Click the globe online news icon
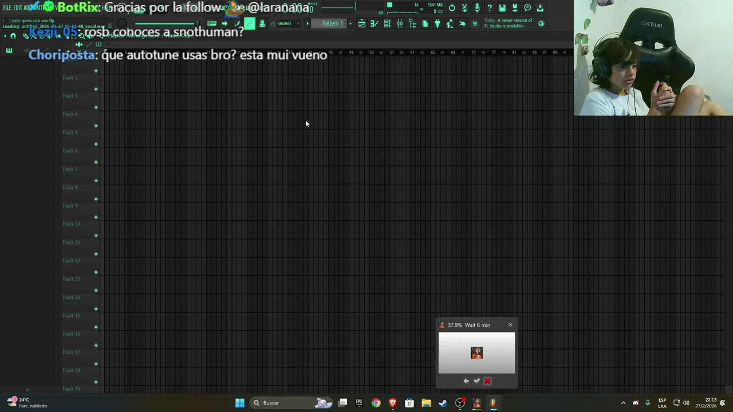The width and height of the screenshot is (733, 412). point(541,23)
